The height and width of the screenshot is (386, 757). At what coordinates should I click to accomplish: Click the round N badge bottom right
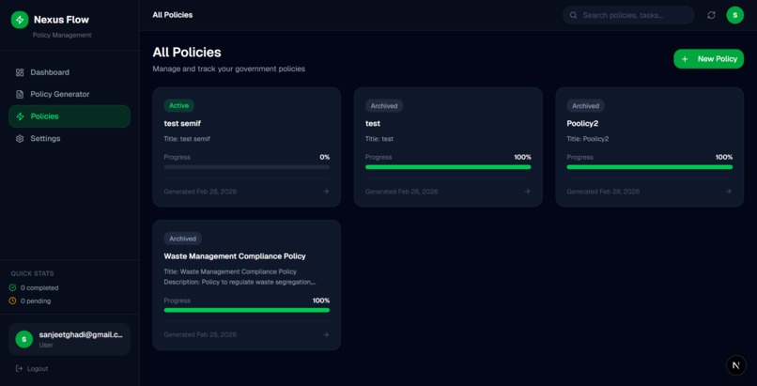(x=735, y=365)
